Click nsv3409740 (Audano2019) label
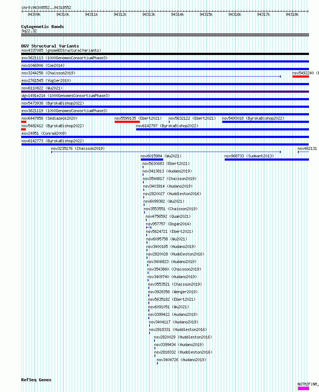Viewport: 319px width, 392px height. pos(172,277)
